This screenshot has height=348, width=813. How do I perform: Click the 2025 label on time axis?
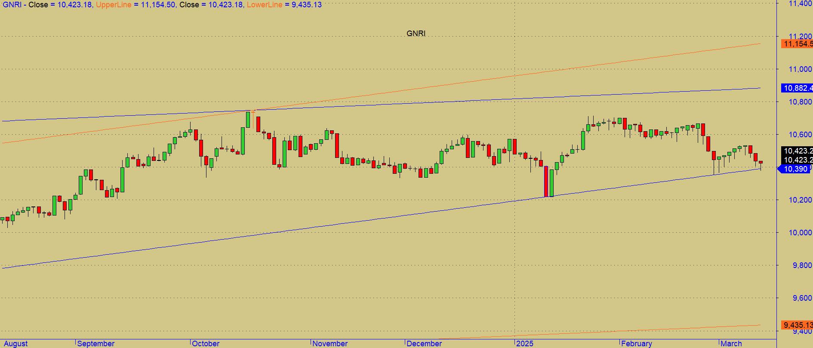tap(525, 344)
